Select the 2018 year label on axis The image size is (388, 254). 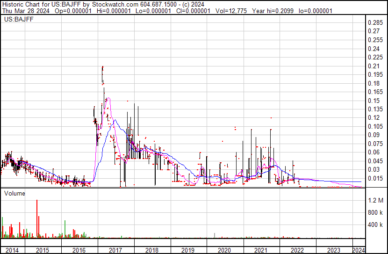coord(152,250)
